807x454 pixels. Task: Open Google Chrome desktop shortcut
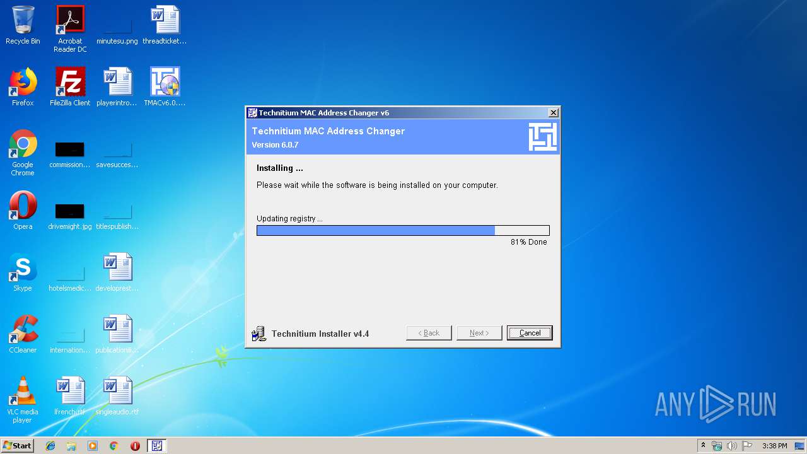pyautogui.click(x=23, y=153)
